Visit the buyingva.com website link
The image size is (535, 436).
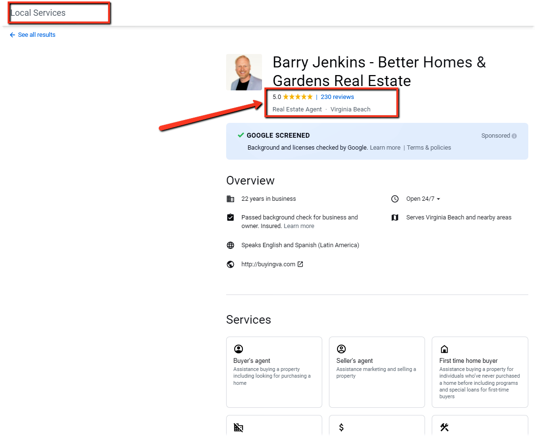pyautogui.click(x=268, y=264)
